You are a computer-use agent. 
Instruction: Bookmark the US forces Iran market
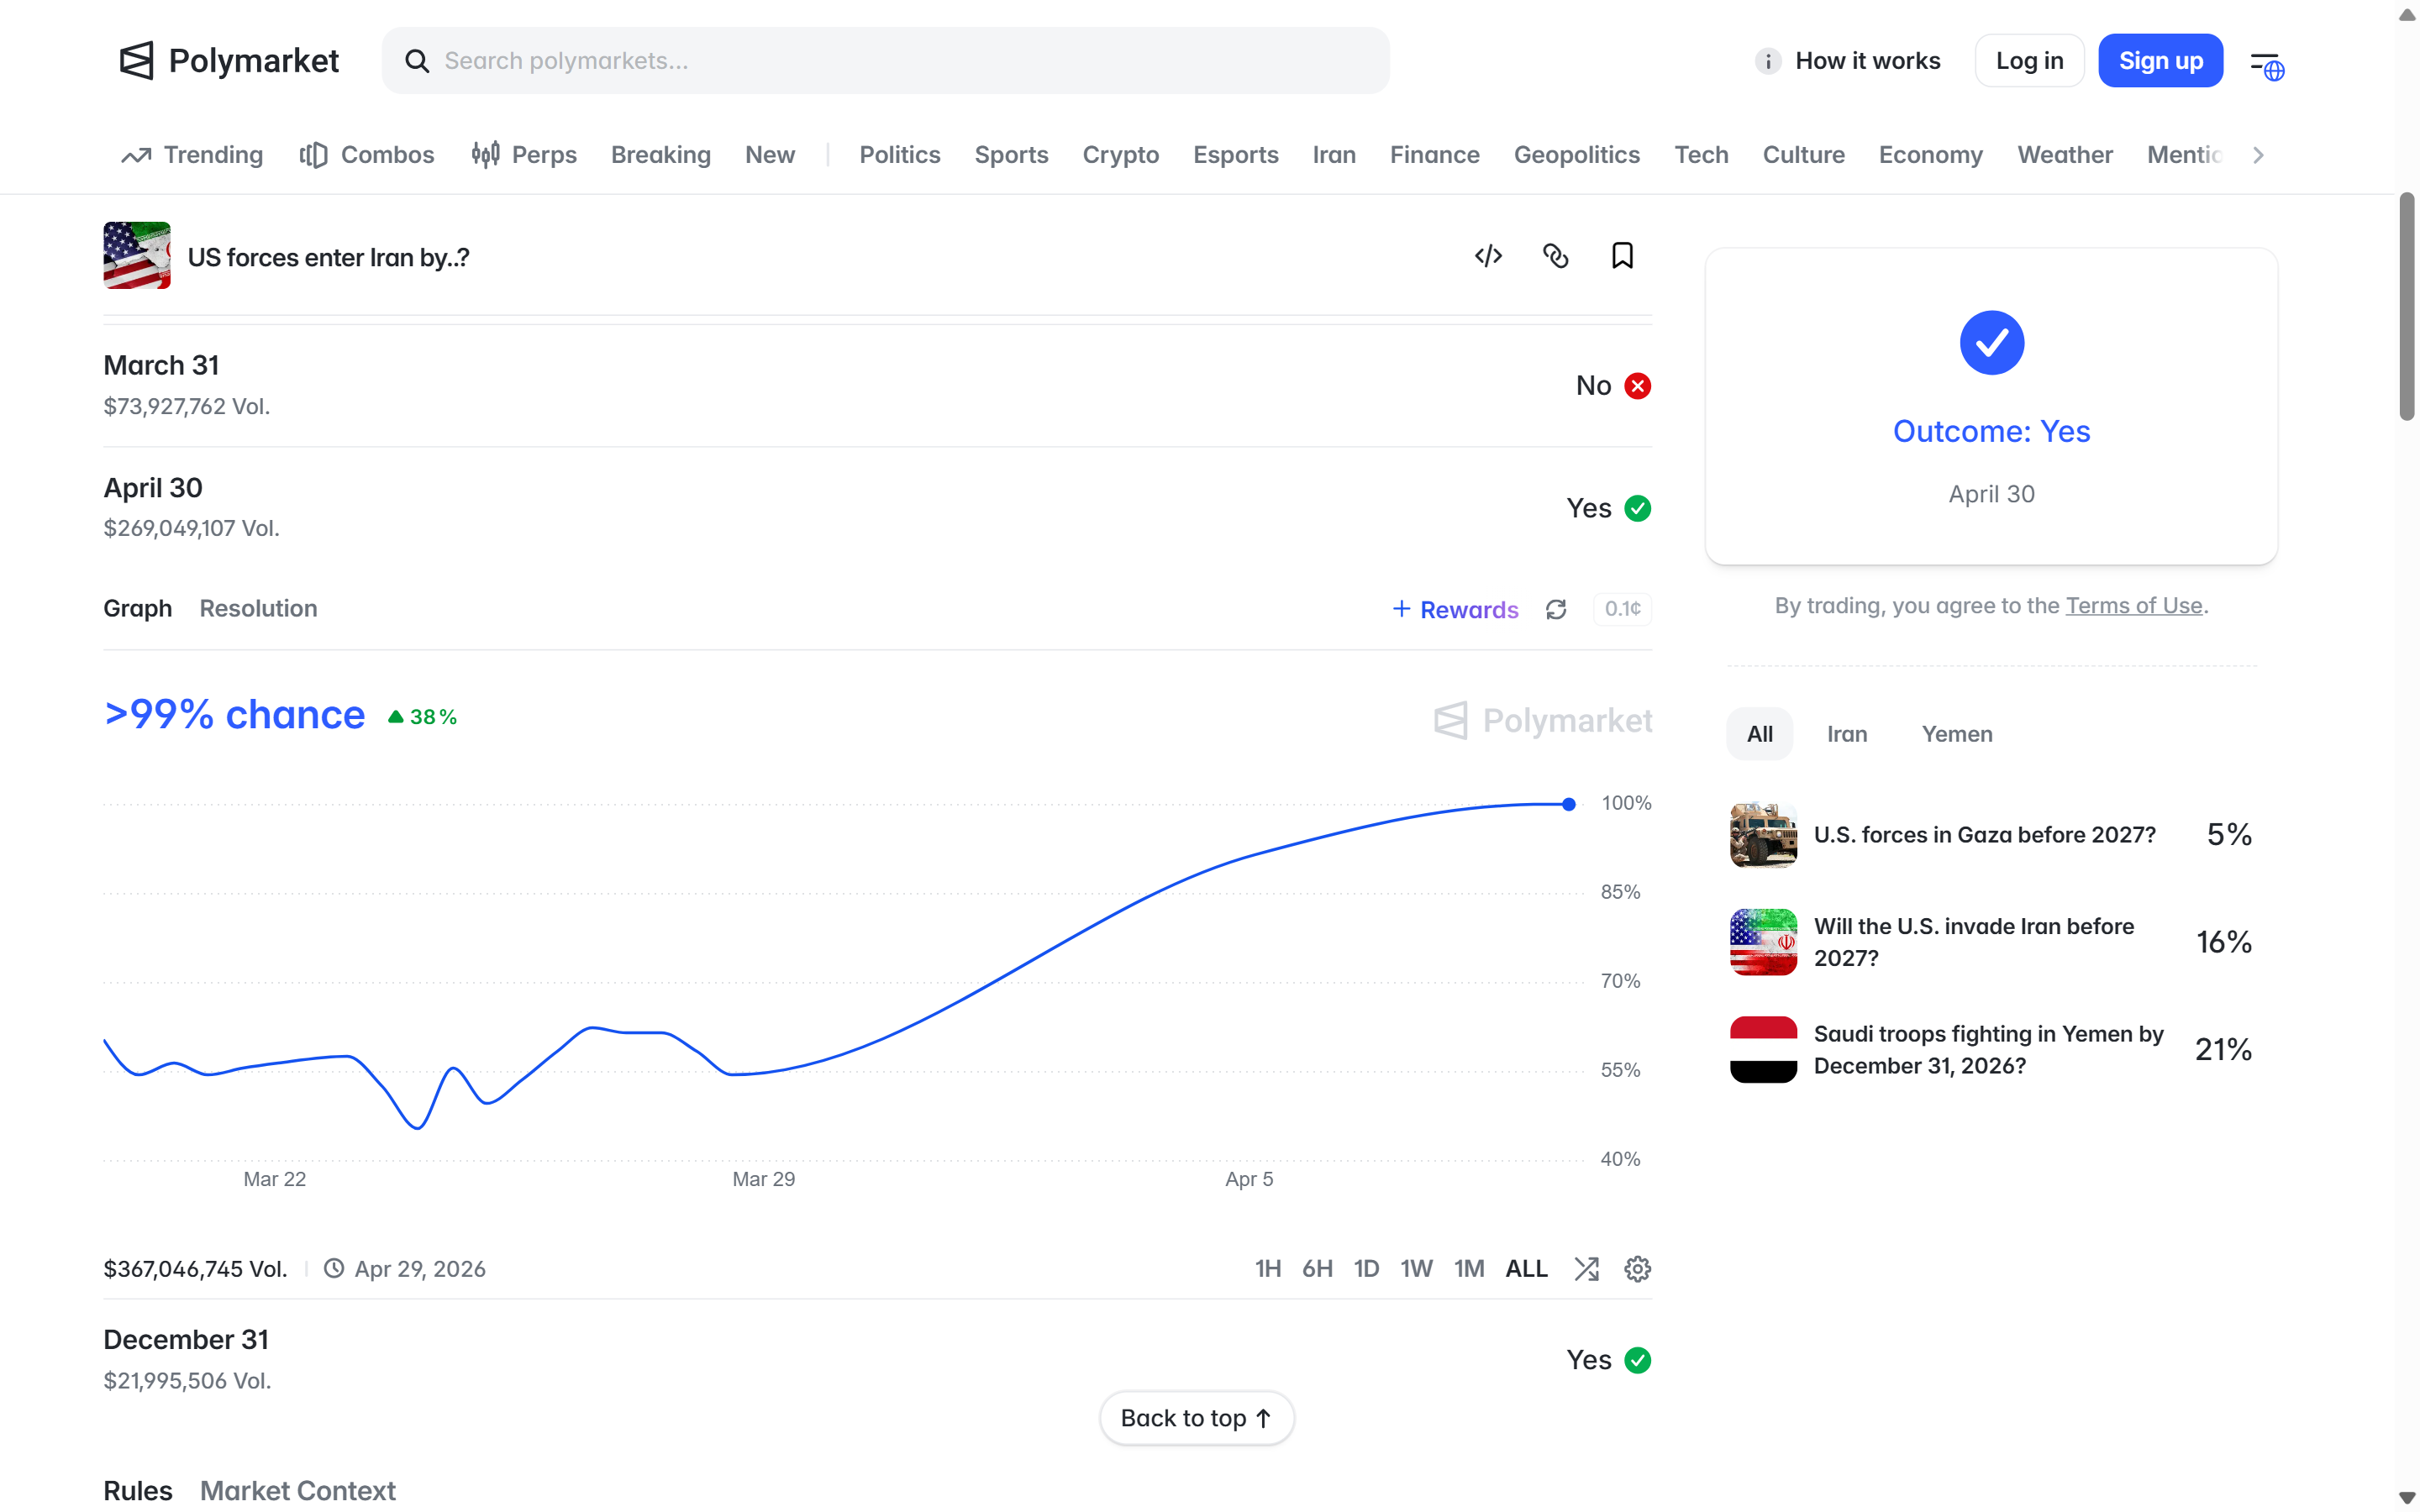tap(1622, 256)
